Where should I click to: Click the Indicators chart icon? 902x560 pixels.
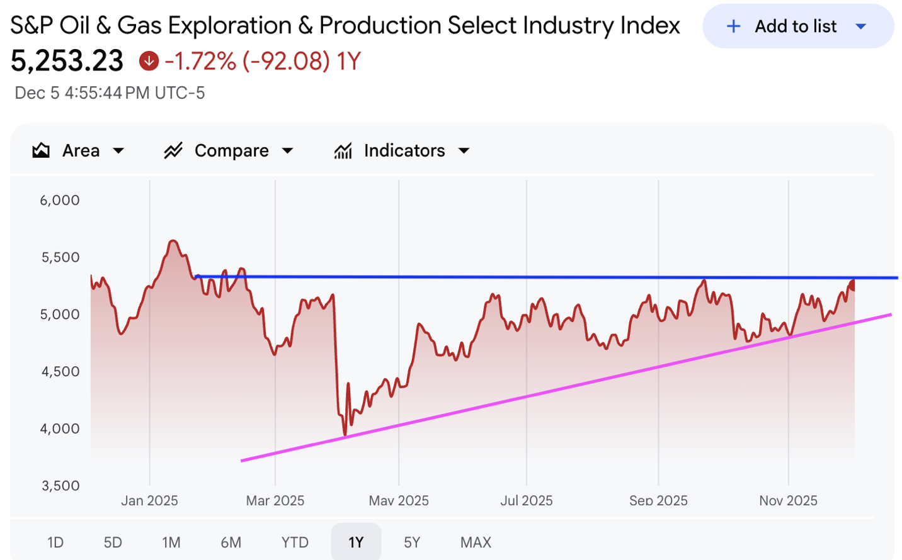pos(343,151)
